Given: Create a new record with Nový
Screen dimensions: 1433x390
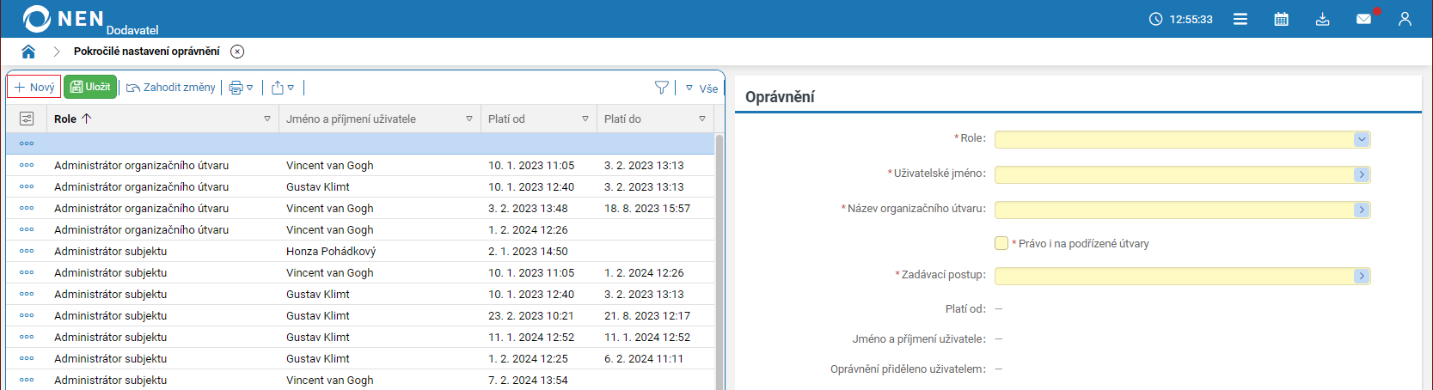Looking at the screenshot, I should (34, 87).
